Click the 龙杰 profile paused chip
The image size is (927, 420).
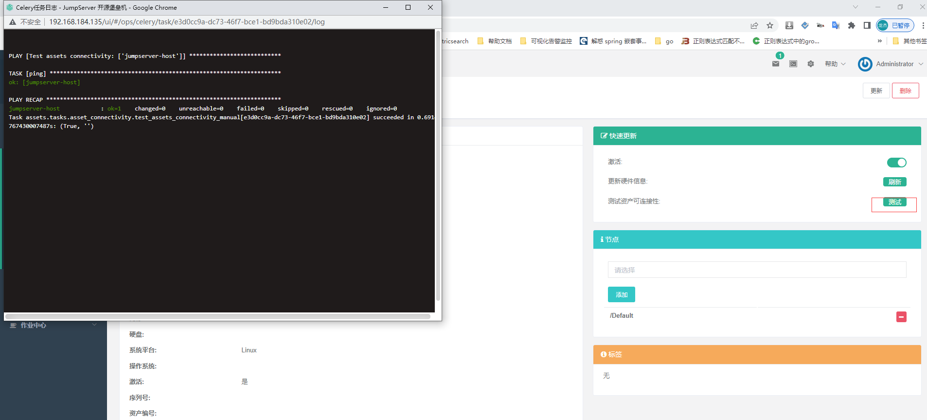[x=895, y=25]
